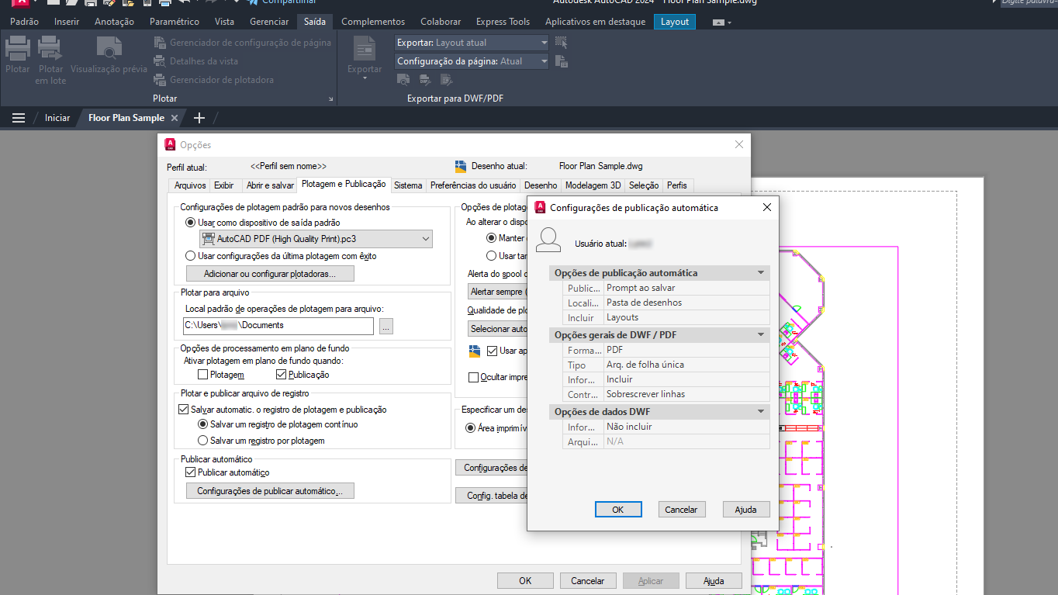Screen dimensions: 1058x595
Task: Click the Plotar printer icon in the ribbon
Action: 17,48
